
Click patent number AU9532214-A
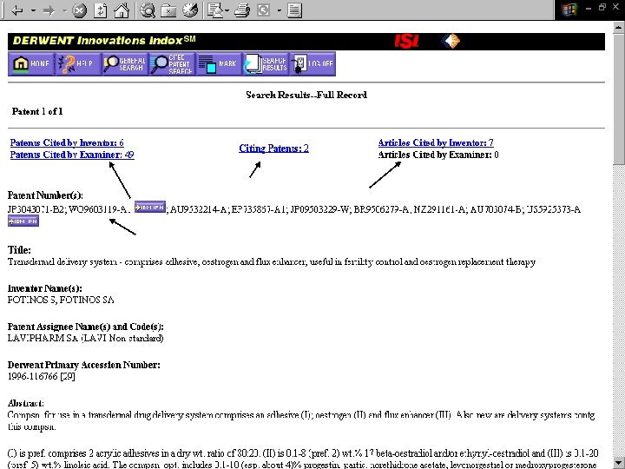(x=198, y=209)
